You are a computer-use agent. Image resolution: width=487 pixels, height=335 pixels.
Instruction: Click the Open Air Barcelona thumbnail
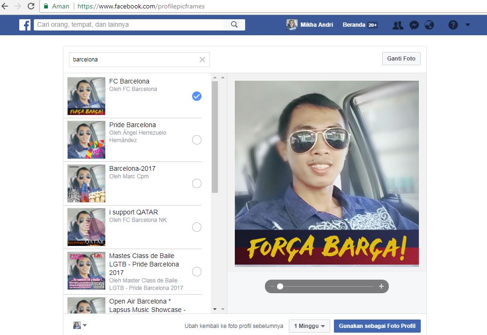[x=86, y=305]
